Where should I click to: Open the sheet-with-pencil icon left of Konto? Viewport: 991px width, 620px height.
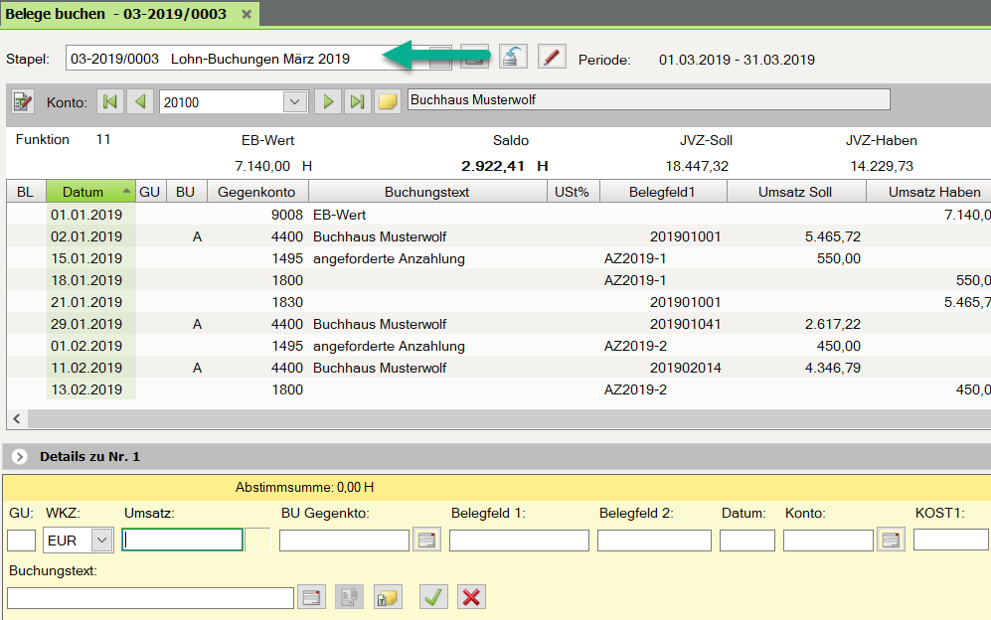[23, 101]
